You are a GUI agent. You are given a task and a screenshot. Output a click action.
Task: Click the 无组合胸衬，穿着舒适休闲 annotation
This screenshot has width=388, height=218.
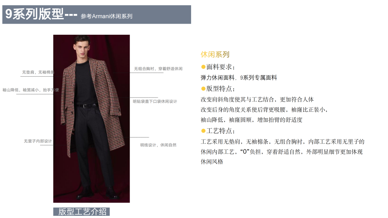click(158, 68)
